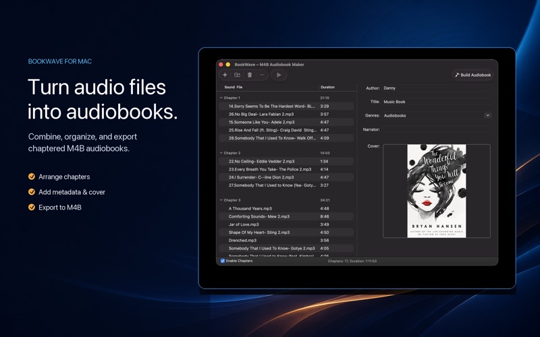Select Comforting Sounds- Mew 2.mp3
Screen dimensions: 540x337
pos(286,216)
